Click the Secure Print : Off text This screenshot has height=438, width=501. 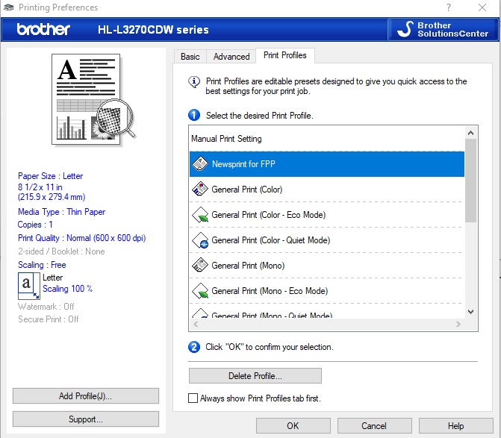(49, 319)
